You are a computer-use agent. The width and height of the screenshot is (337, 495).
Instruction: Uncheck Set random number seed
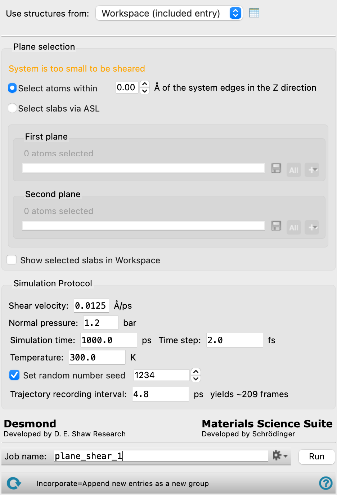[14, 375]
